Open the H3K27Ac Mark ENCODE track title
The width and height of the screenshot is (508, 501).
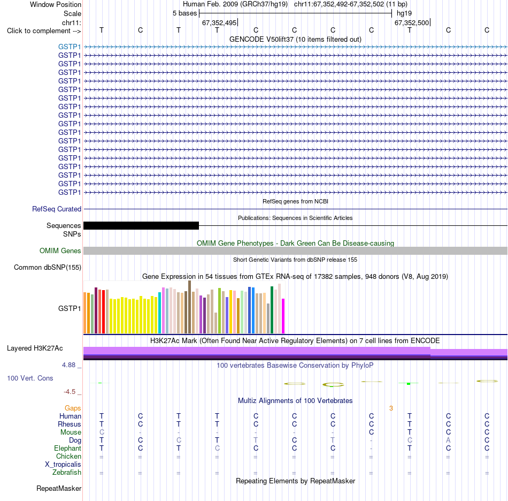(295, 340)
